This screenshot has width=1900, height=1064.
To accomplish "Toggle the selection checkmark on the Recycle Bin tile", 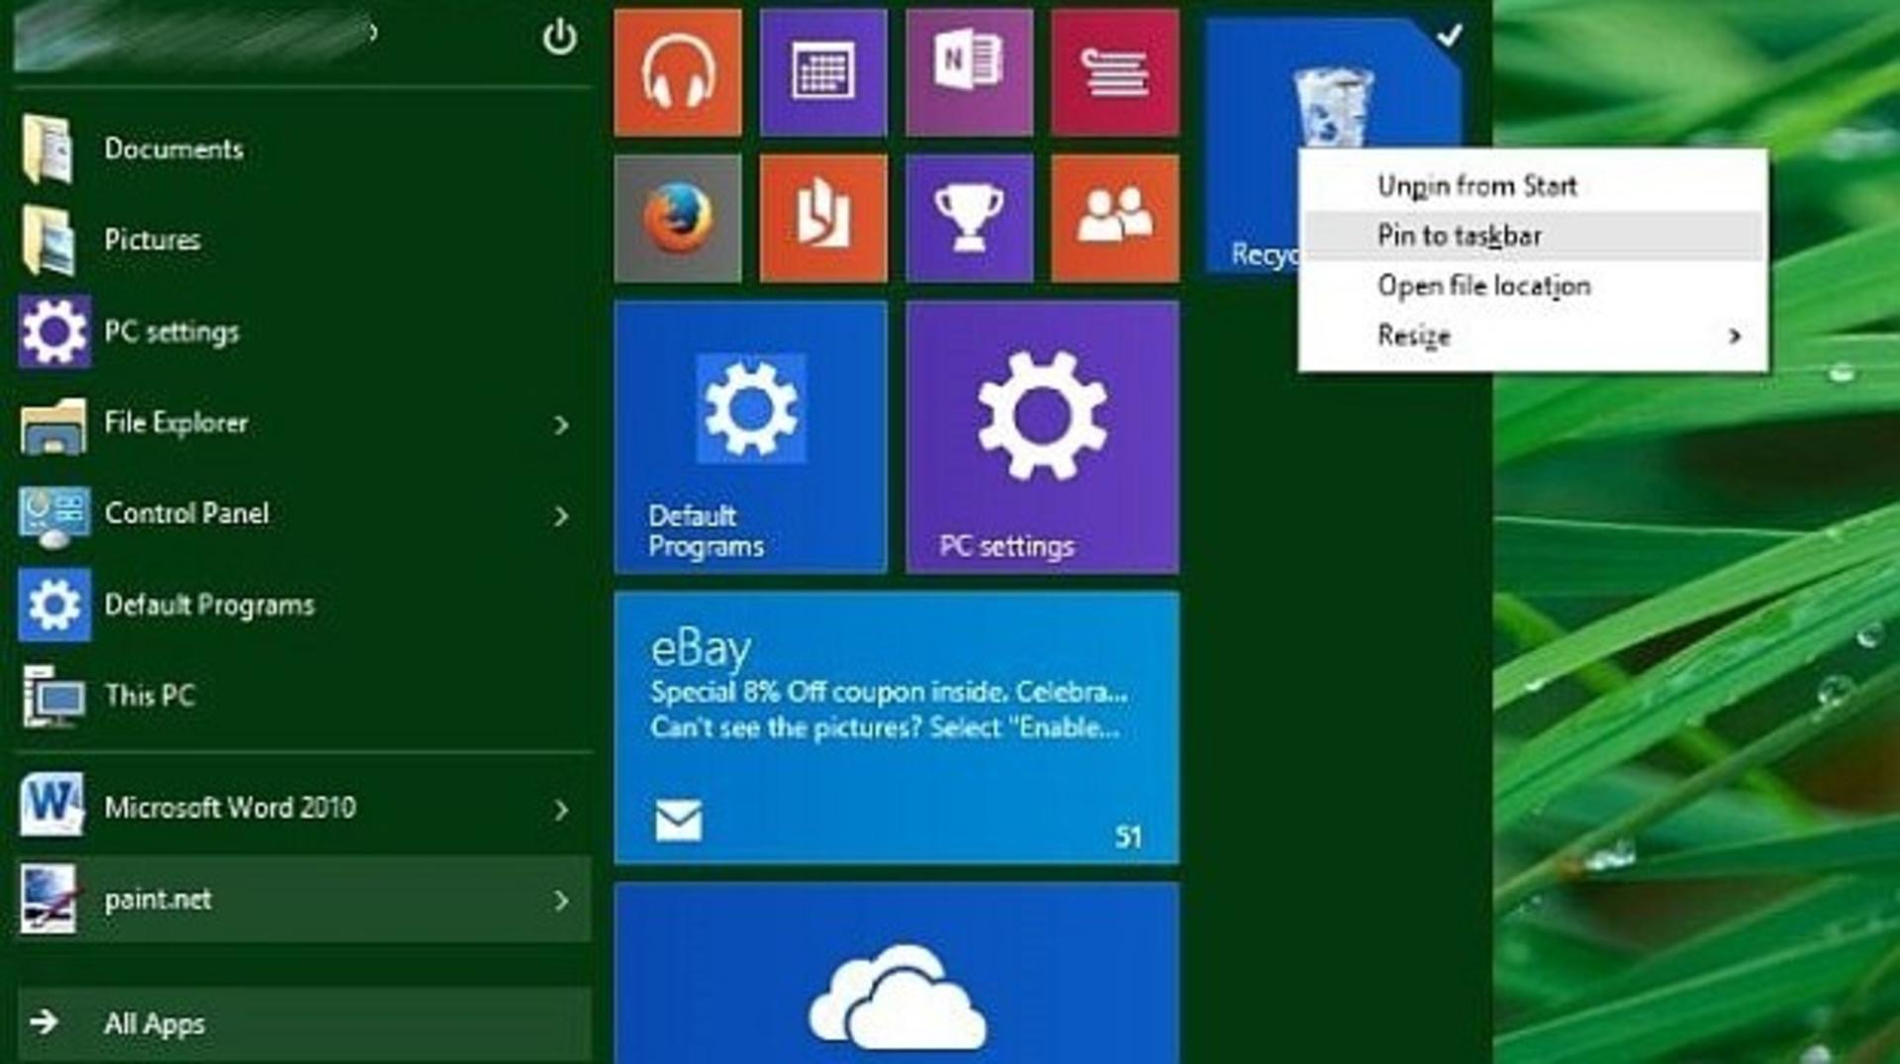I will pyautogui.click(x=1449, y=36).
